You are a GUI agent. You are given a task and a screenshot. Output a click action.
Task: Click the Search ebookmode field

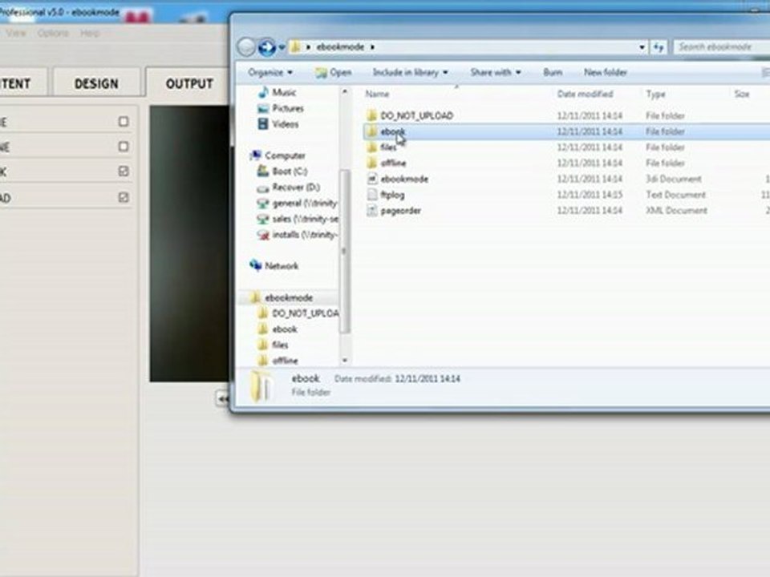(x=721, y=47)
